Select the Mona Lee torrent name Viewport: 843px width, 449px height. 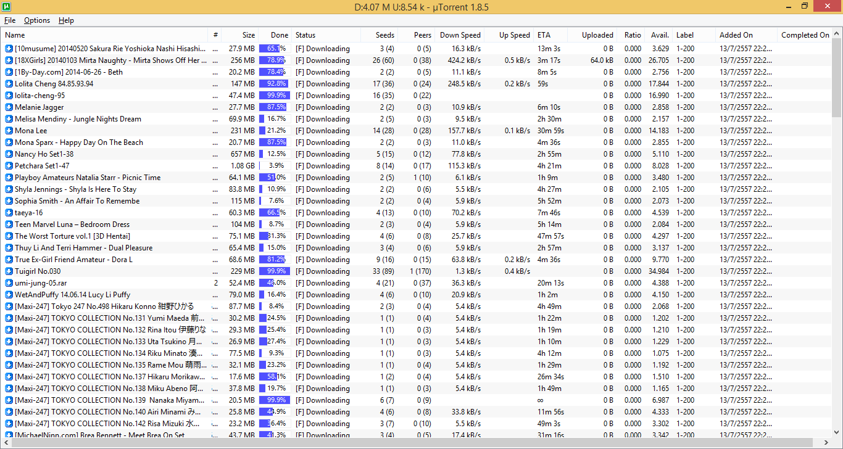[31, 131]
